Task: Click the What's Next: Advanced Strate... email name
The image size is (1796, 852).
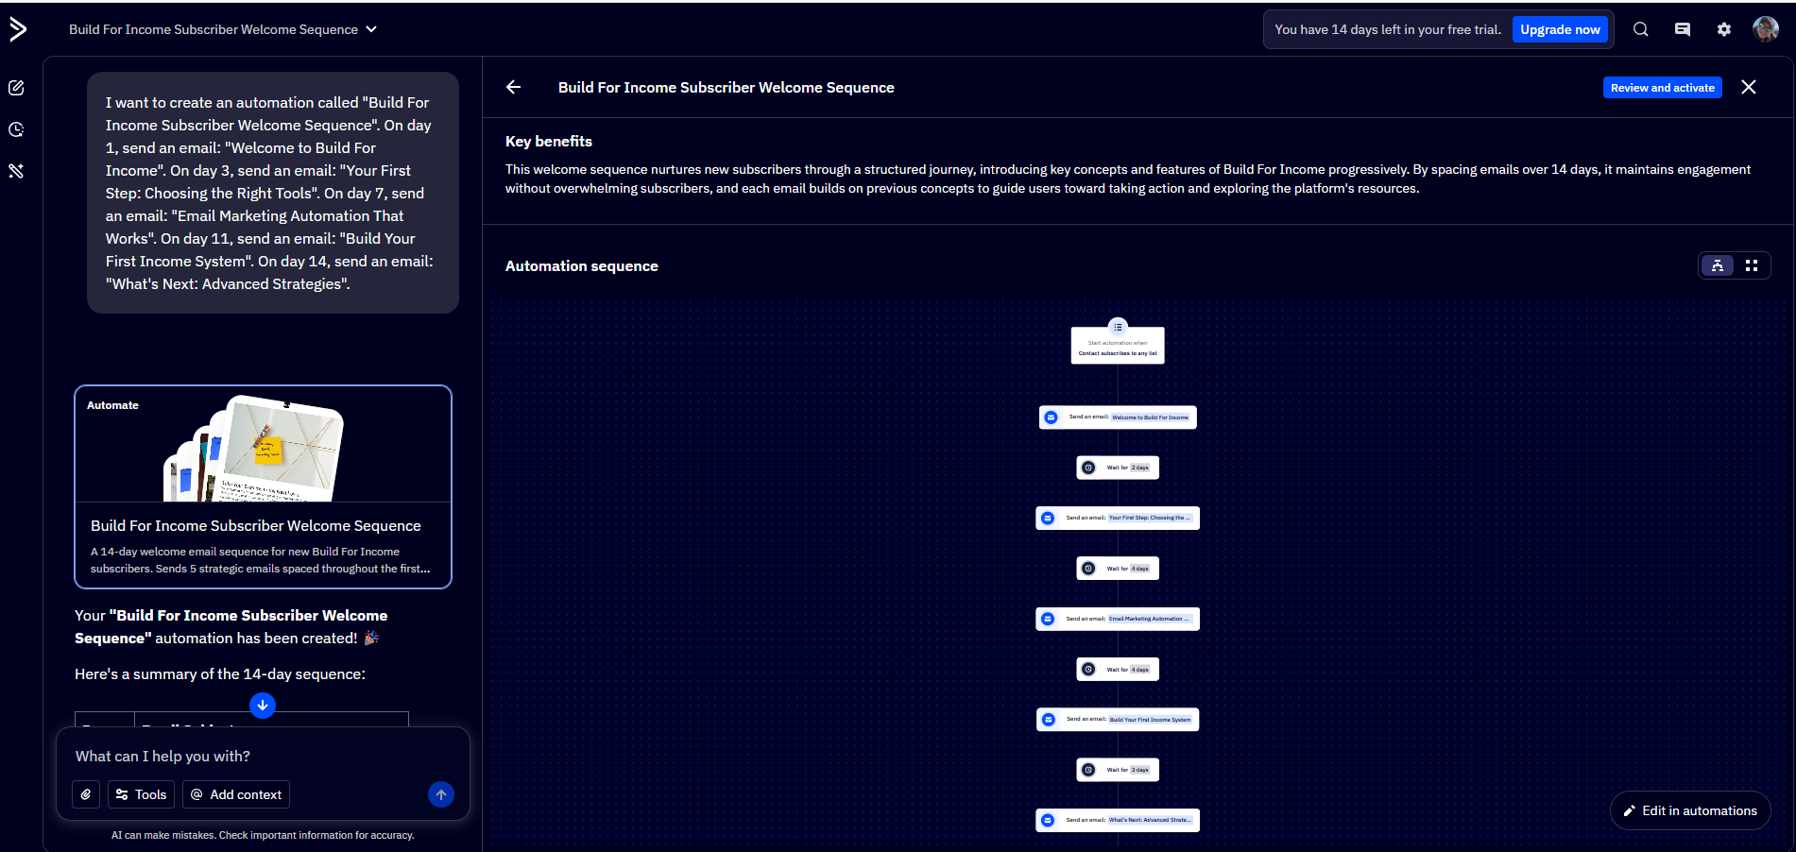Action: pyautogui.click(x=1150, y=820)
